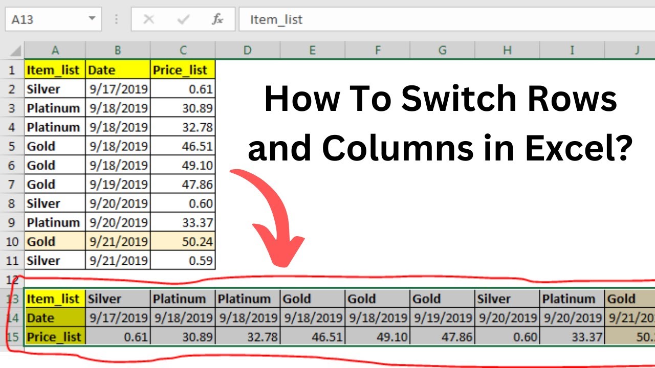Select row 10 header

(12, 242)
